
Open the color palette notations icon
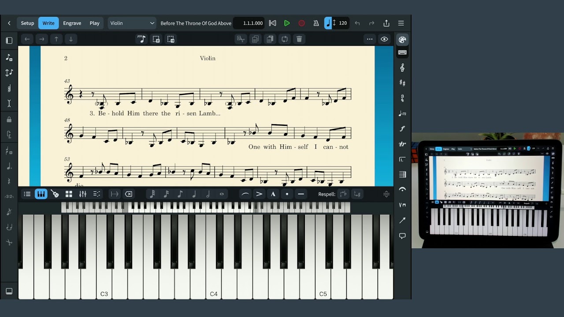point(402,40)
